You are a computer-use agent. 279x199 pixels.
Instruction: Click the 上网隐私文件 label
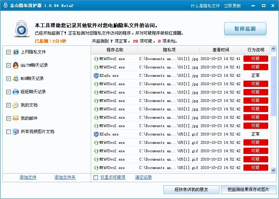coord(33,52)
